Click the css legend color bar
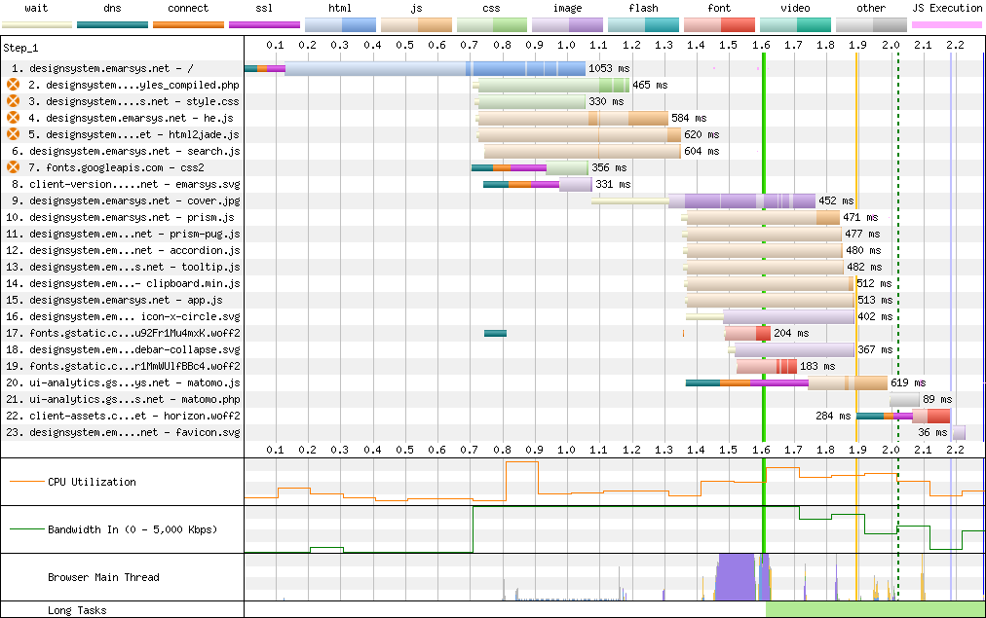The height and width of the screenshot is (618, 986). pos(492,25)
